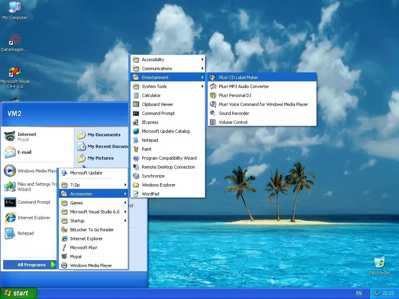Open Internet Explorer in All Programs list
The height and width of the screenshot is (299, 399).
point(94,239)
